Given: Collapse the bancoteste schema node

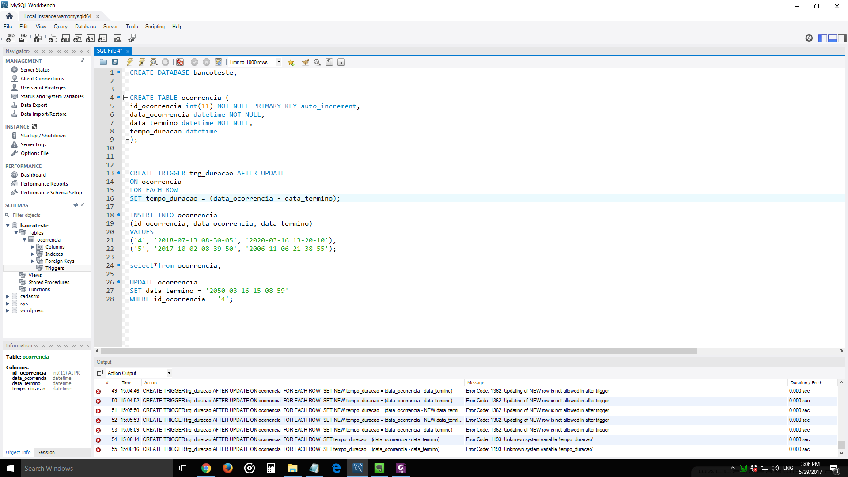Looking at the screenshot, I should coord(8,226).
